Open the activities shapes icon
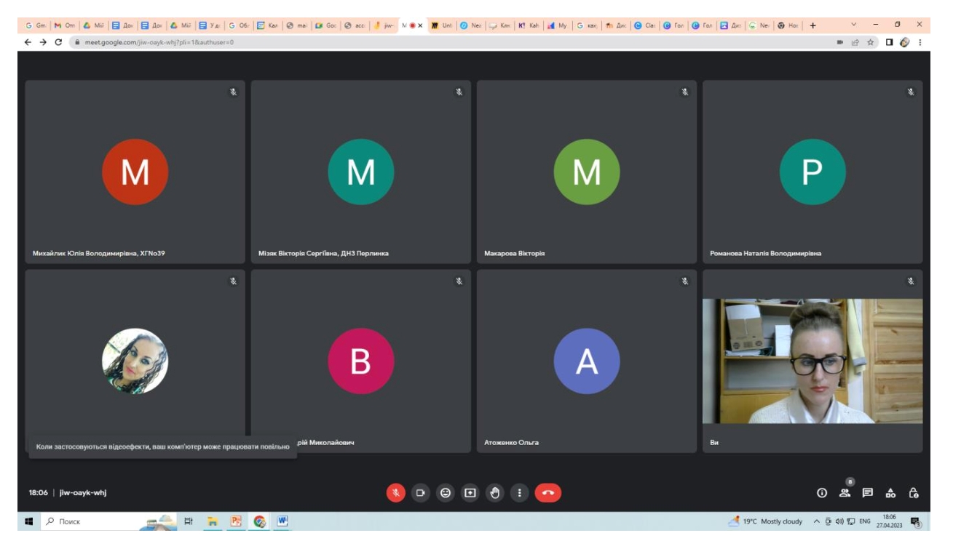 [890, 492]
